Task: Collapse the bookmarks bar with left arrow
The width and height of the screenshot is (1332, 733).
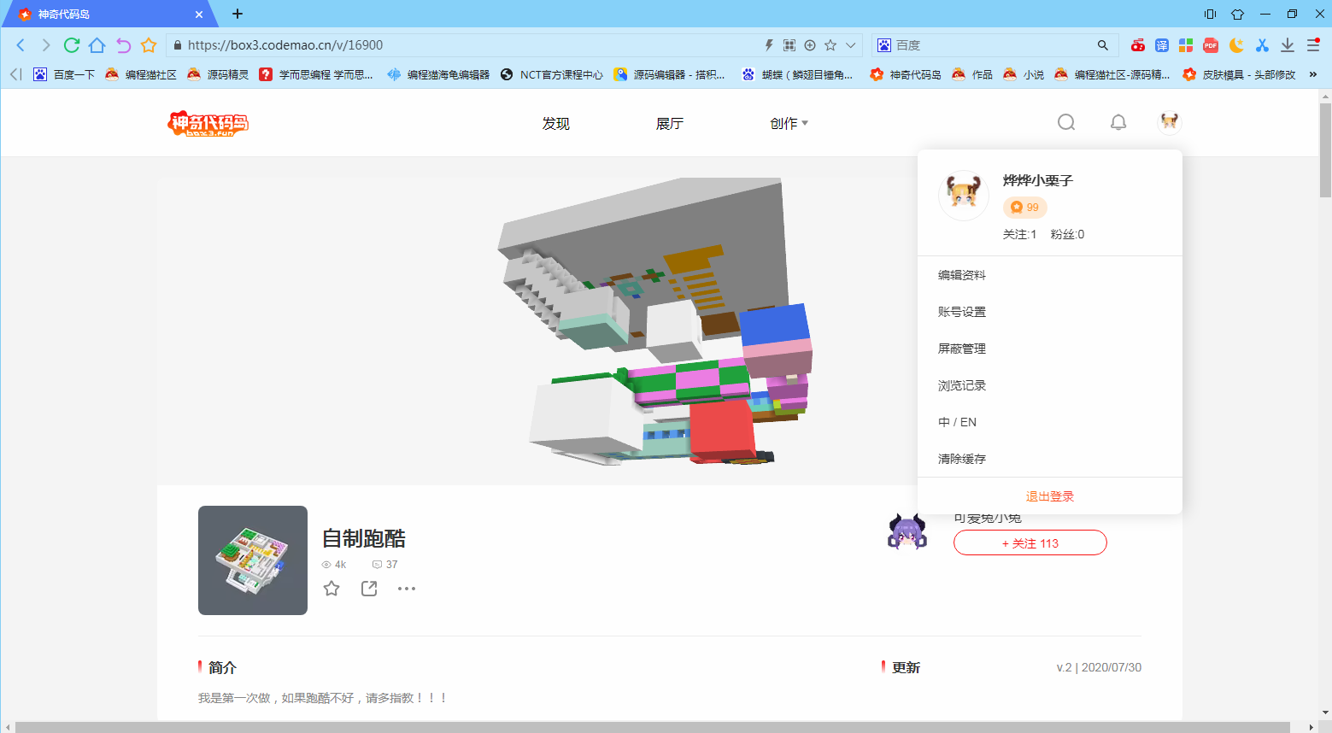Action: pyautogui.click(x=15, y=74)
